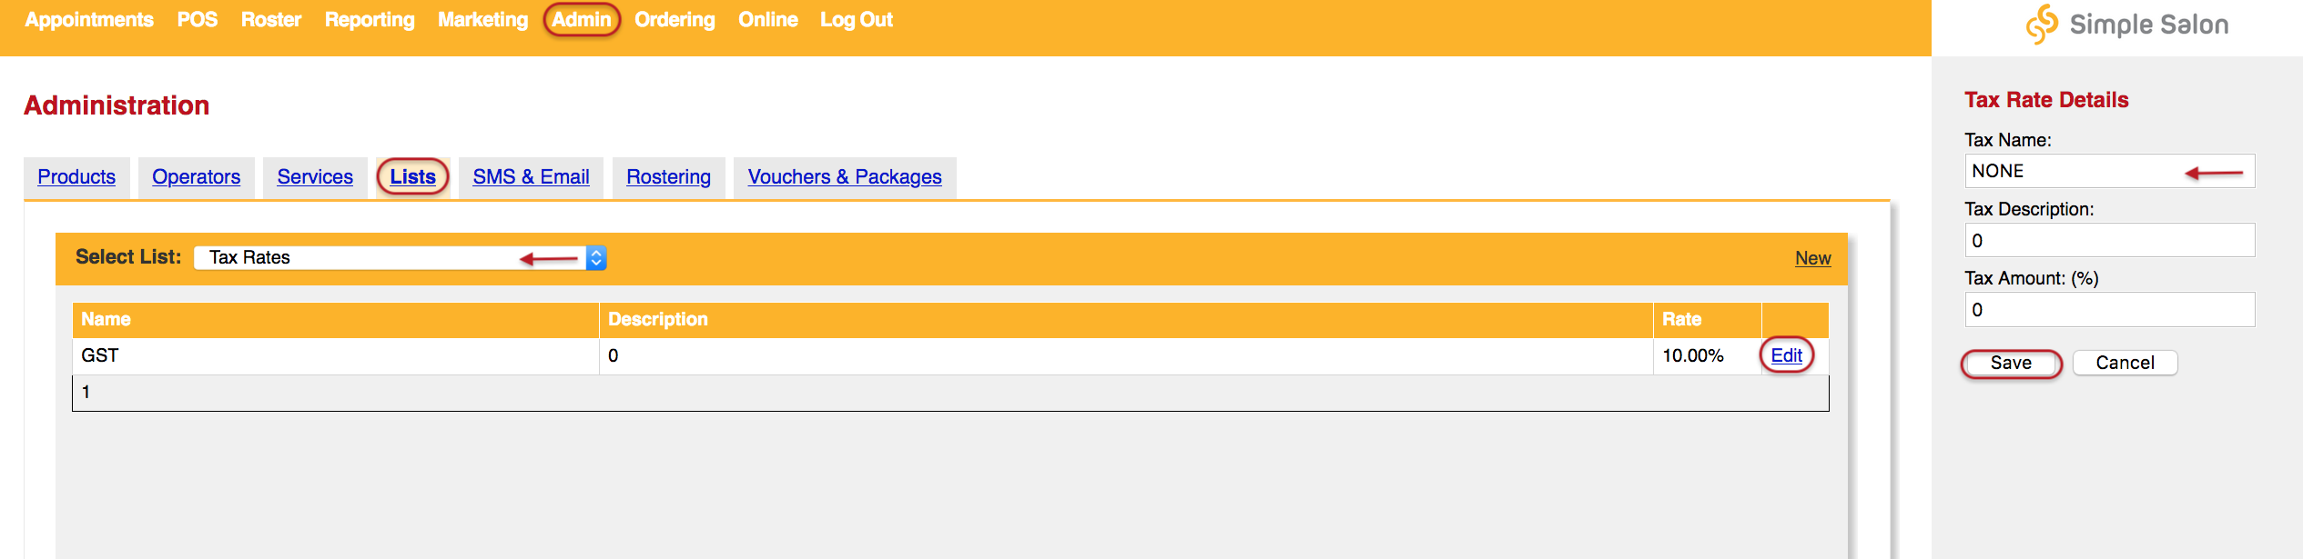Open the Operators tab

[x=197, y=177]
